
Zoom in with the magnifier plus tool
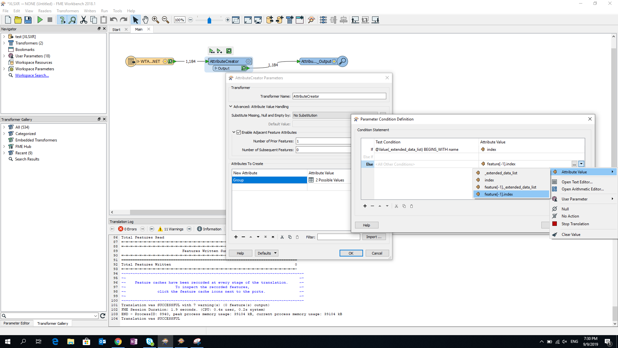(x=155, y=20)
